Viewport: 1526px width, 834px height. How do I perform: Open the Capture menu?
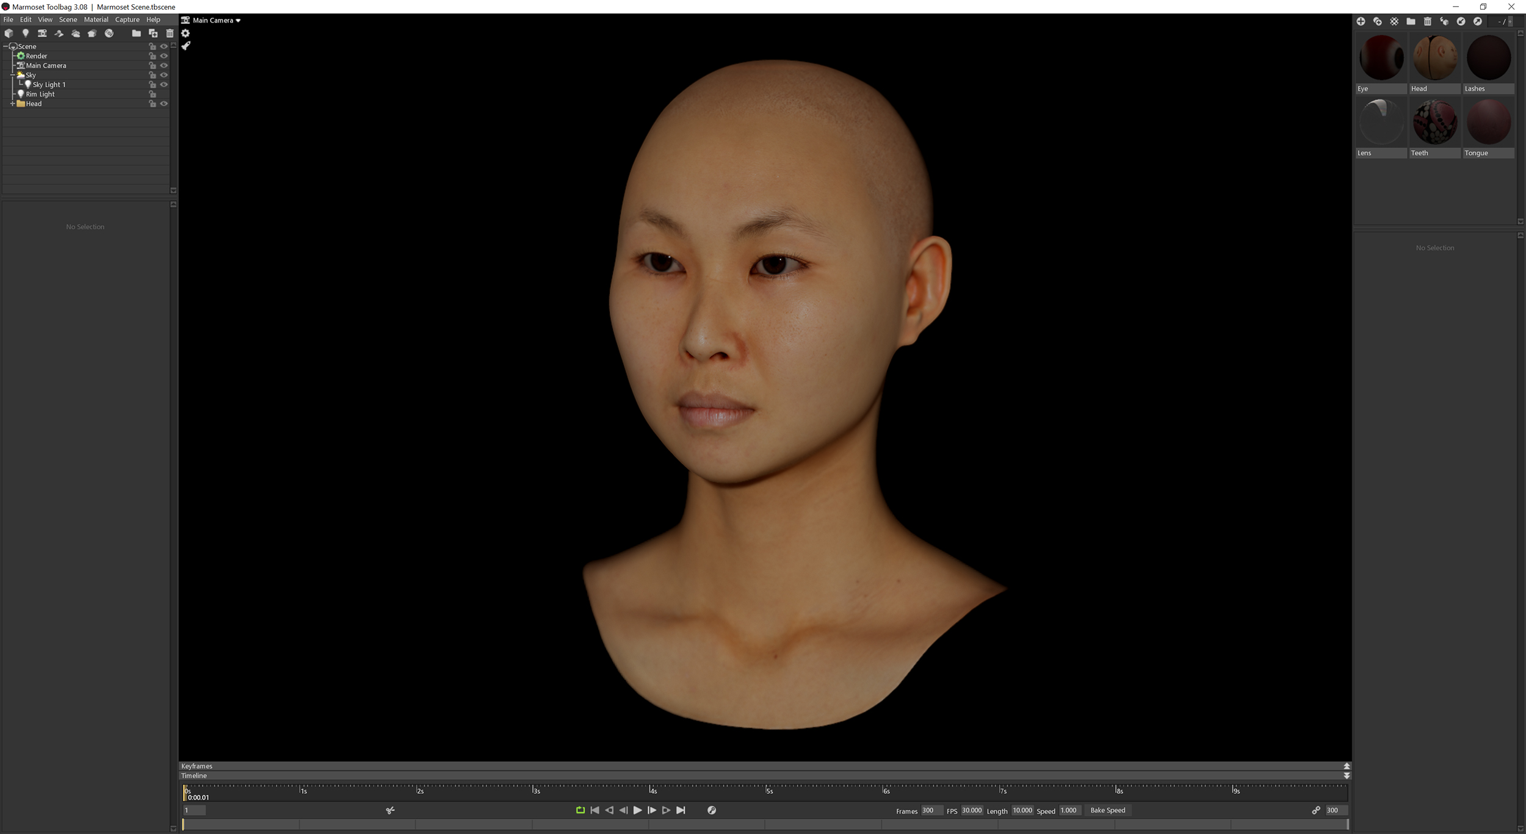click(127, 19)
